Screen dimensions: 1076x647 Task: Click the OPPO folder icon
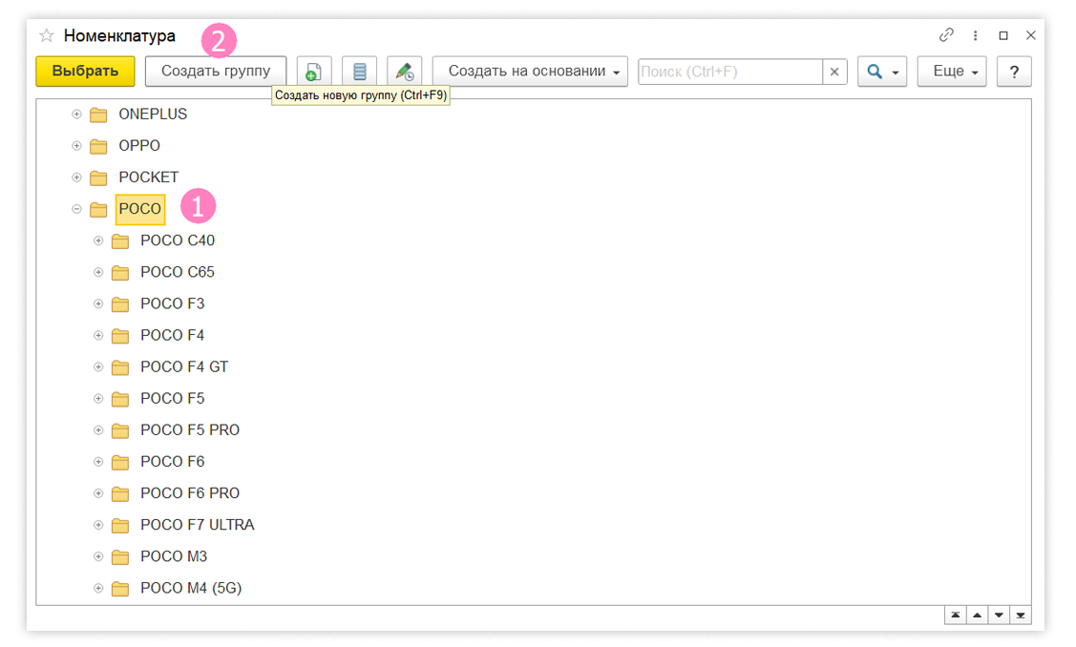point(99,146)
